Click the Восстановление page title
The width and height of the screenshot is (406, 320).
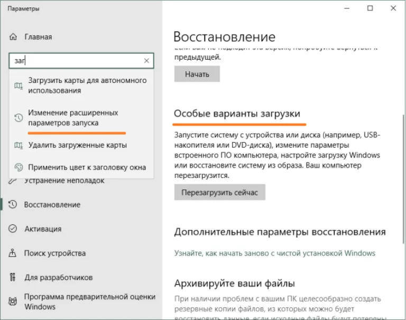[x=224, y=37]
